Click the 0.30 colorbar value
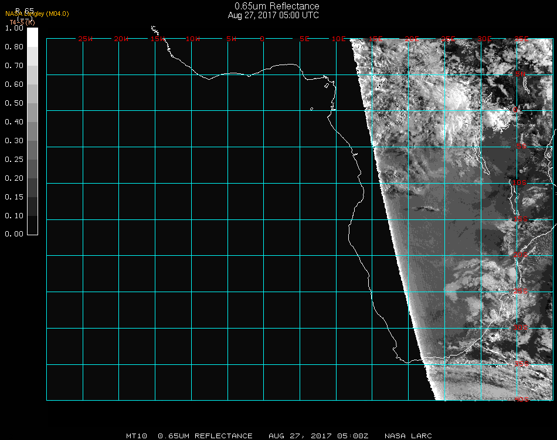 tap(14, 141)
